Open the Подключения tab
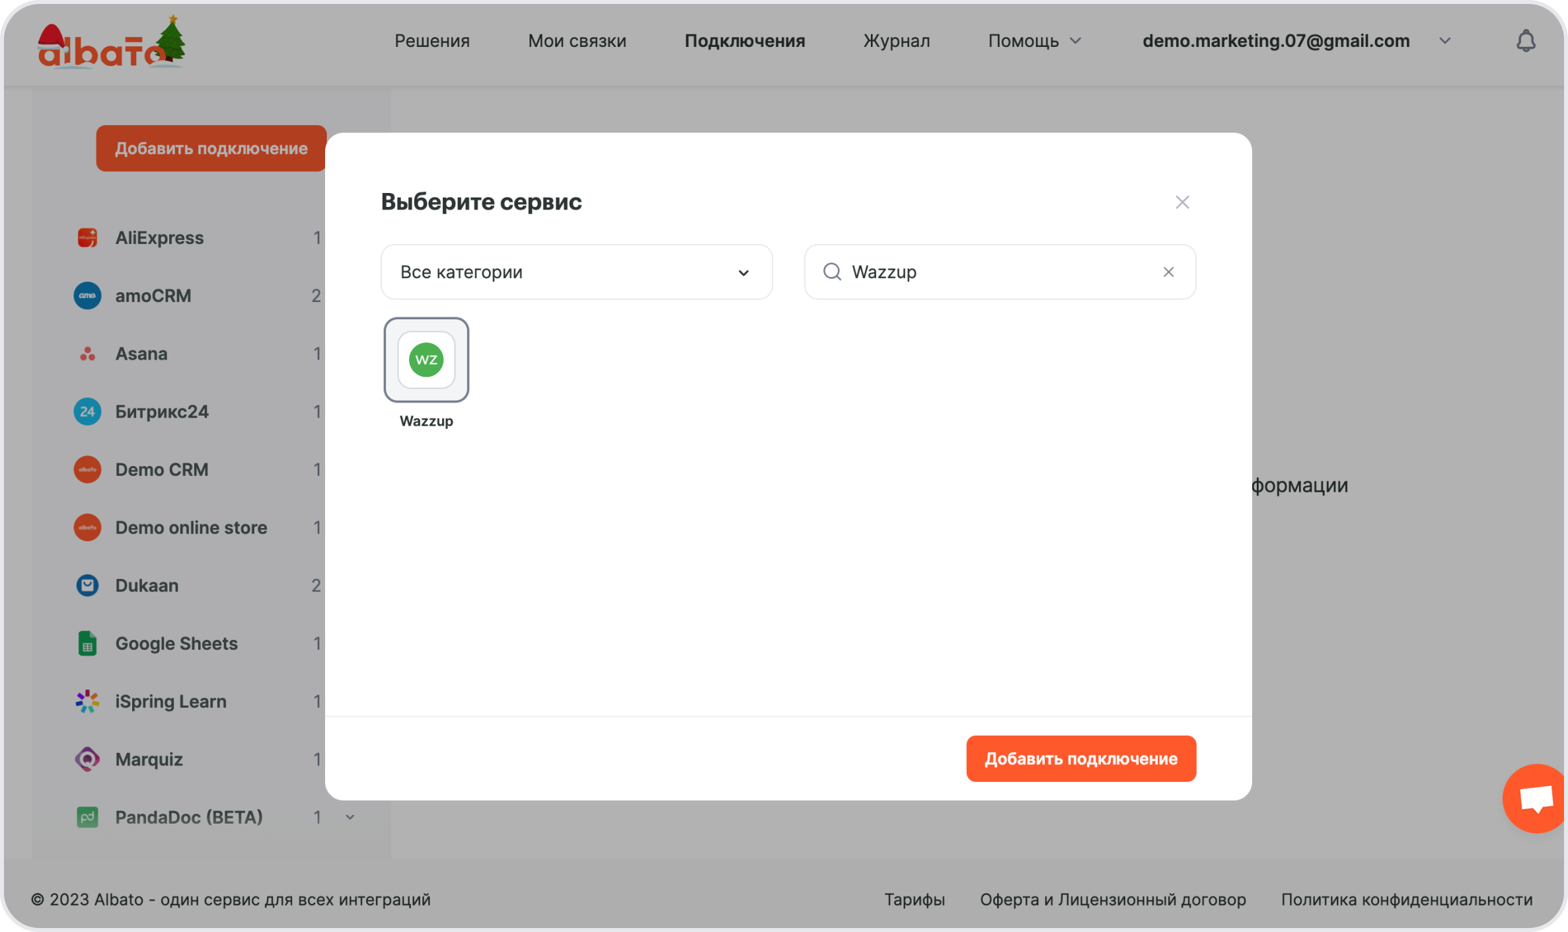 [x=745, y=41]
